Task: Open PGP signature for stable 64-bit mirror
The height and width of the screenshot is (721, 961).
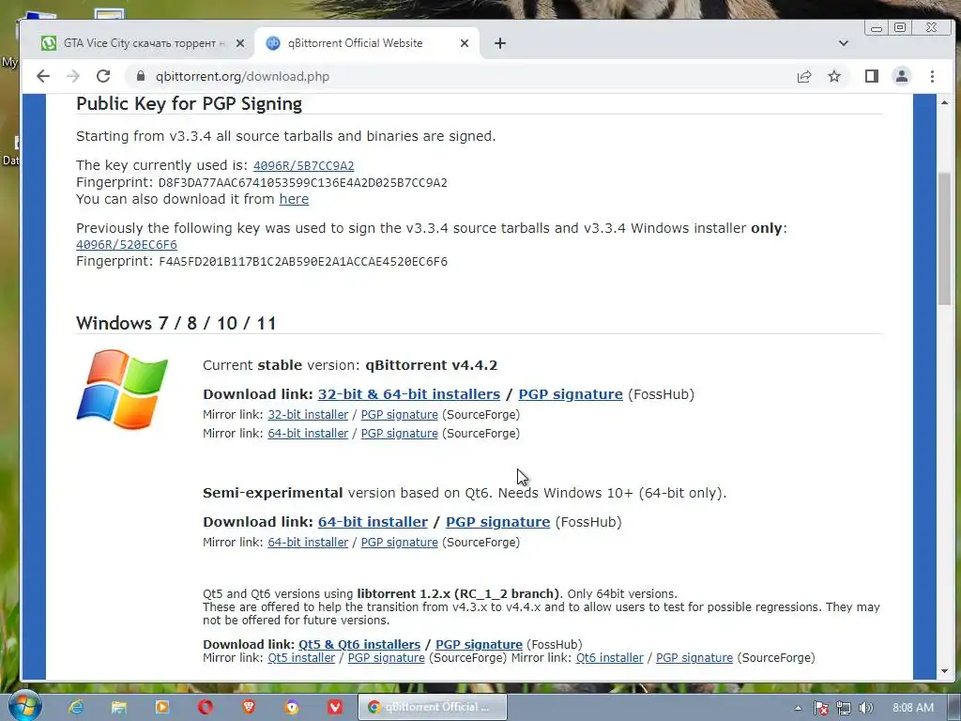Action: (400, 434)
